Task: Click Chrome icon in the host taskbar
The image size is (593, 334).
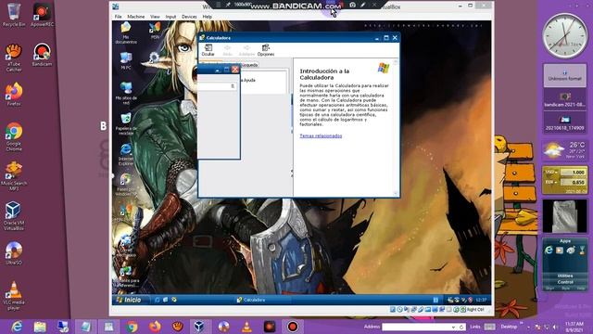Action: 132,327
